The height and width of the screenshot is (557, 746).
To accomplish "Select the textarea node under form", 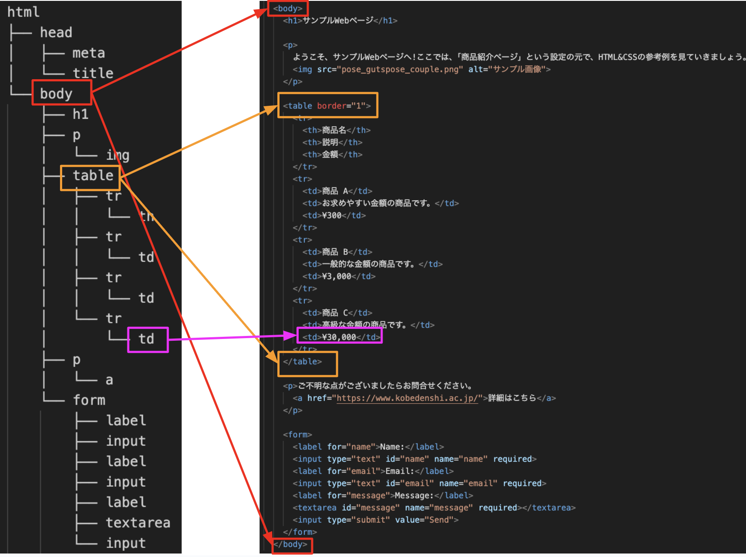I will (x=138, y=522).
